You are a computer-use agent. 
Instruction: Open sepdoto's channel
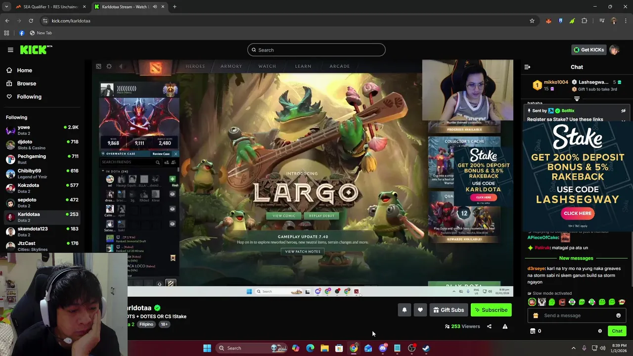click(42, 203)
